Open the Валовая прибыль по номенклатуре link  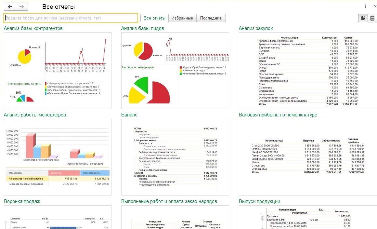(278, 115)
